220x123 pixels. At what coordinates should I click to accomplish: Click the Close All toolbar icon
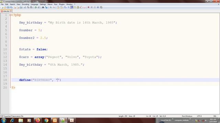point(18,7)
